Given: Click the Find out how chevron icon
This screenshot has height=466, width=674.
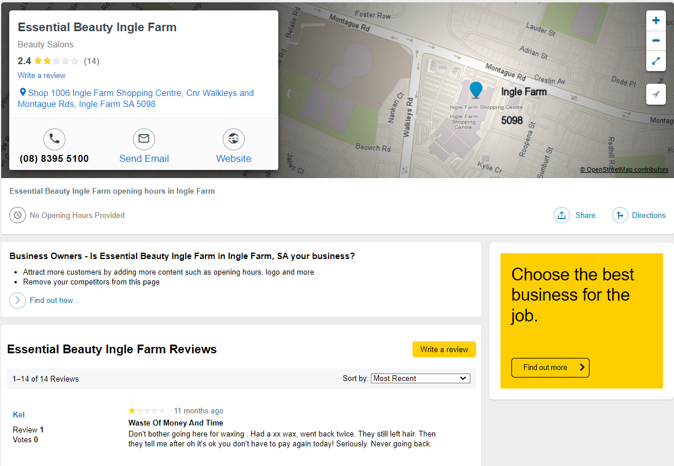Looking at the screenshot, I should [x=17, y=301].
